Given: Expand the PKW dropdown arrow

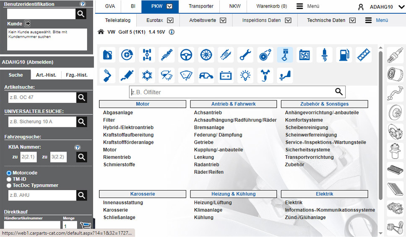Looking at the screenshot, I should (x=169, y=6).
